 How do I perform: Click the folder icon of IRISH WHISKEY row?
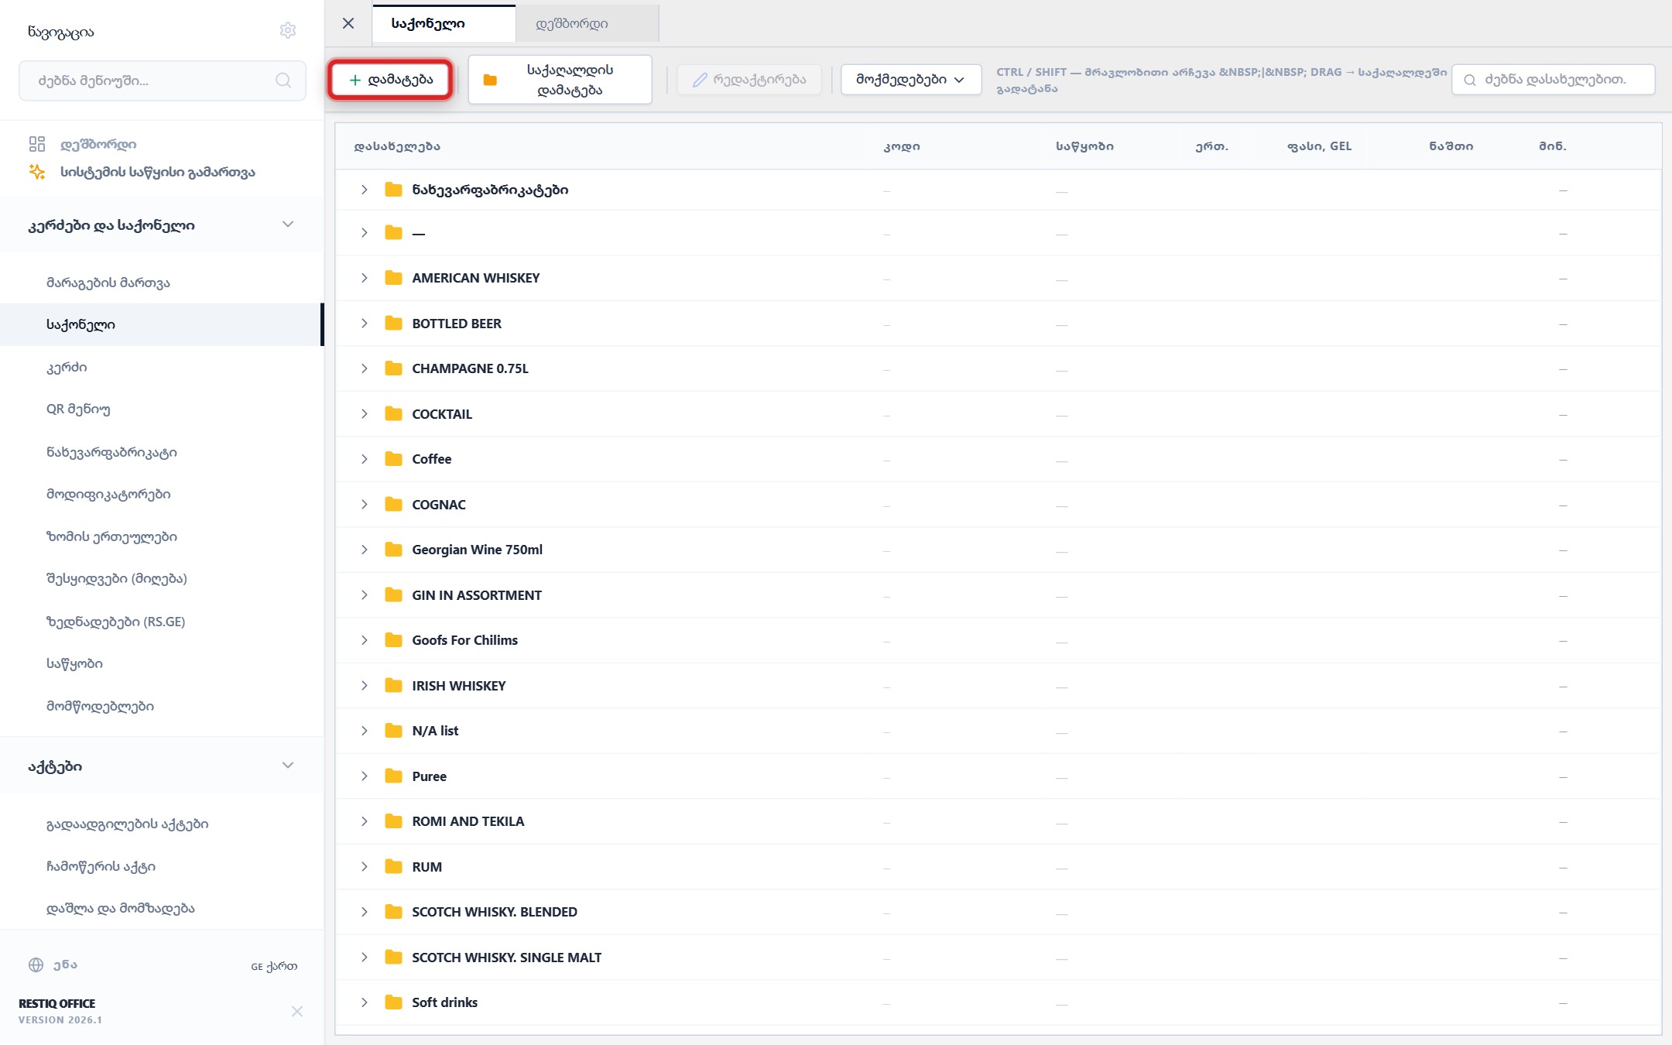[393, 686]
